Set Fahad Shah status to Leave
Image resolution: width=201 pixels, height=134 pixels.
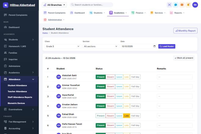(x=119, y=116)
